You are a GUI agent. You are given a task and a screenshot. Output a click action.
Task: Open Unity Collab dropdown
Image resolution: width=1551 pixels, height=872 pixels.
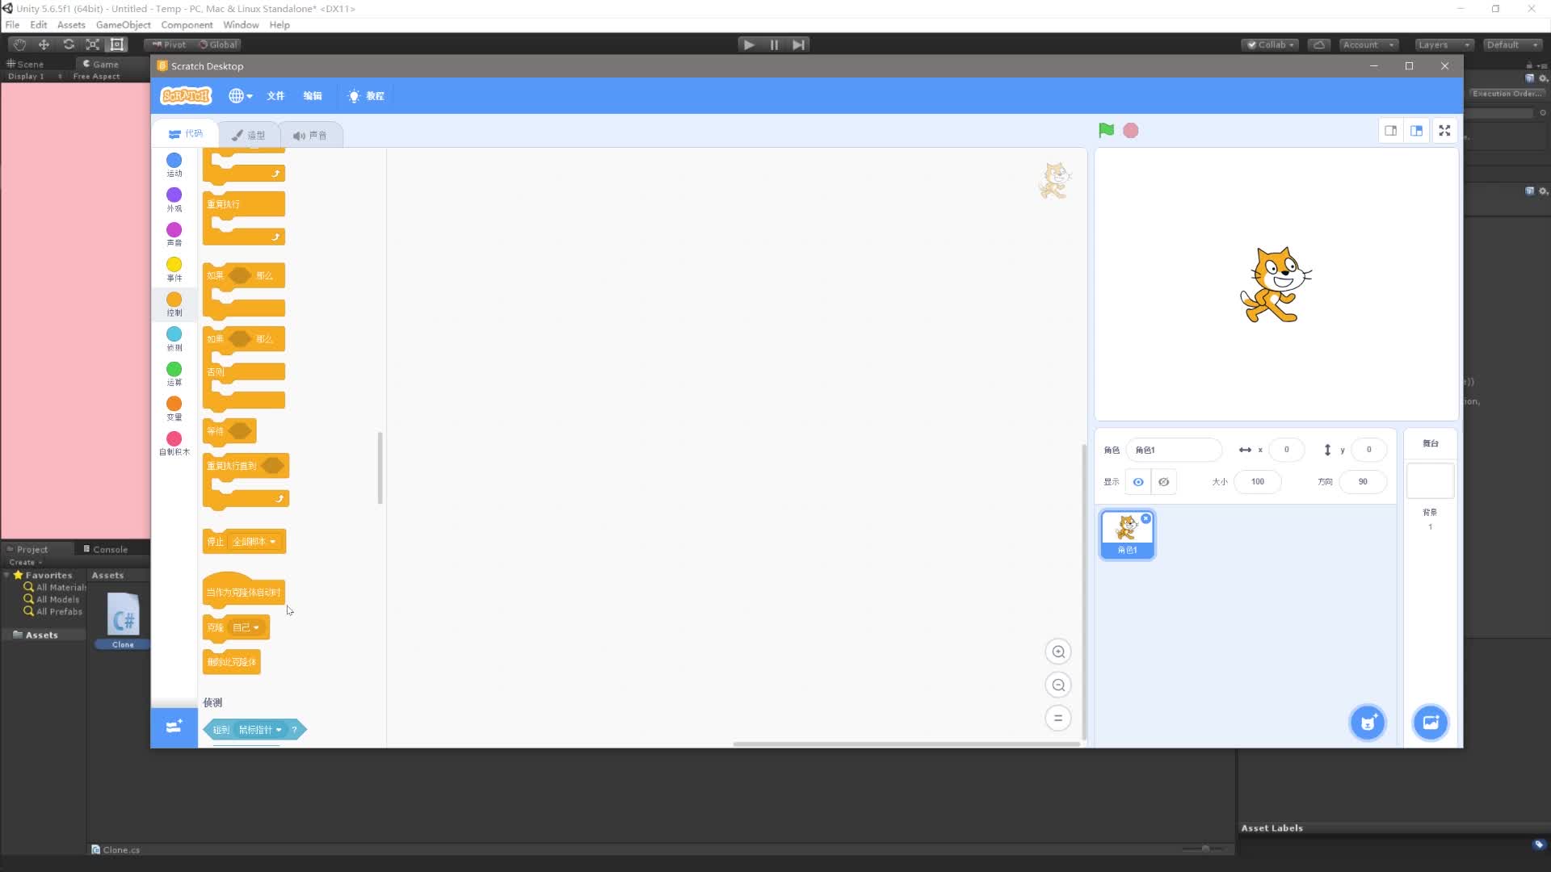pos(1271,45)
